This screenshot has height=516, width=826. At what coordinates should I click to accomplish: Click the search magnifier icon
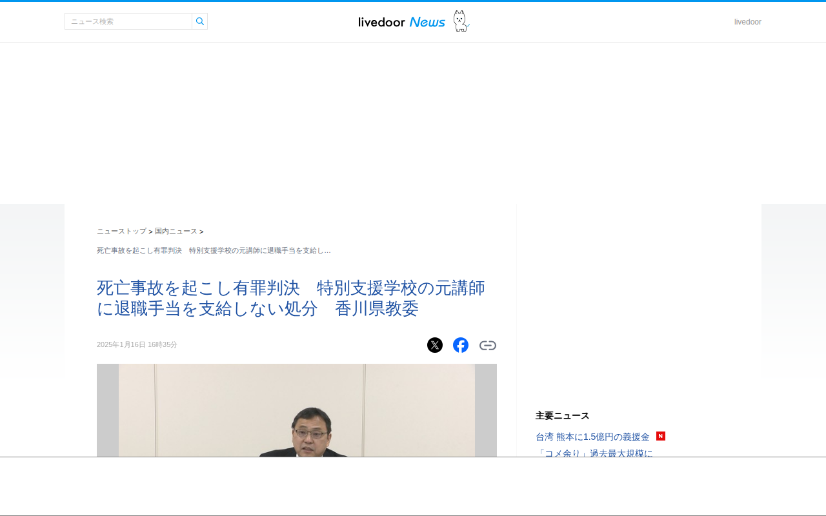click(200, 21)
